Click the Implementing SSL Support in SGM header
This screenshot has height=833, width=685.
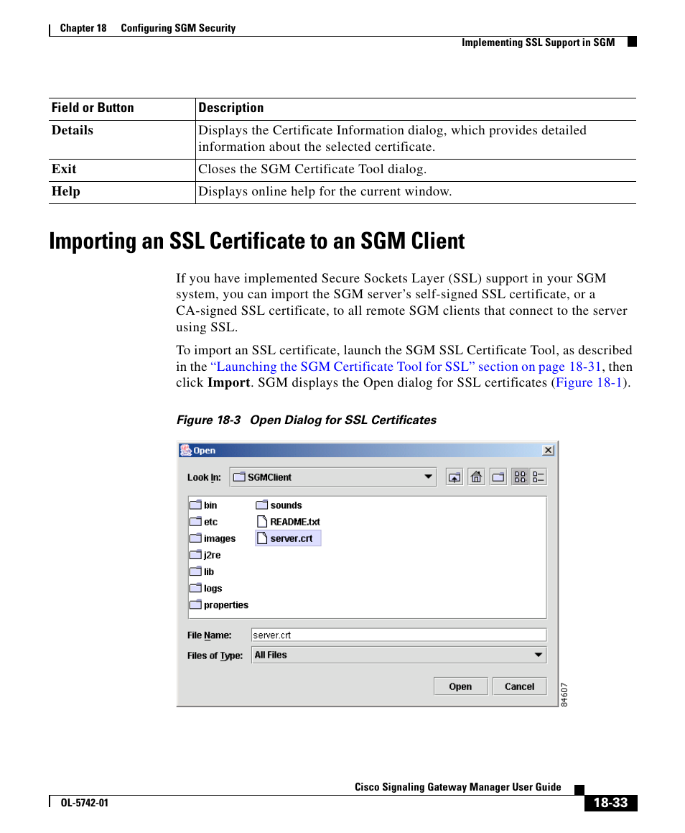pyautogui.click(x=538, y=42)
